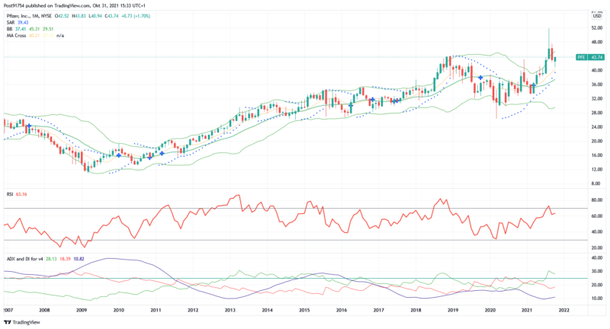The image size is (610, 329).
Task: Click the blue cross marker near 2011
Action: click(162, 153)
